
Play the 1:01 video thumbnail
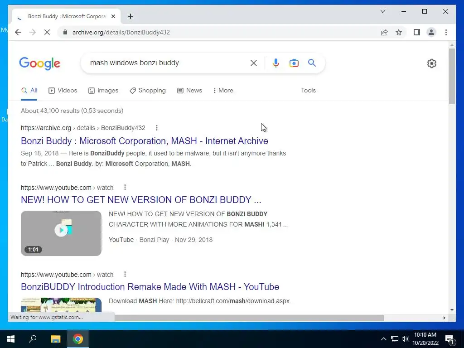click(61, 233)
